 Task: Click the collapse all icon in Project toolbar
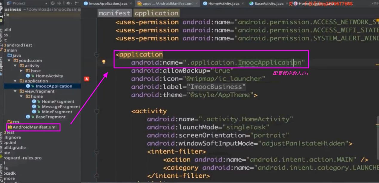pyautogui.click(x=59, y=3)
